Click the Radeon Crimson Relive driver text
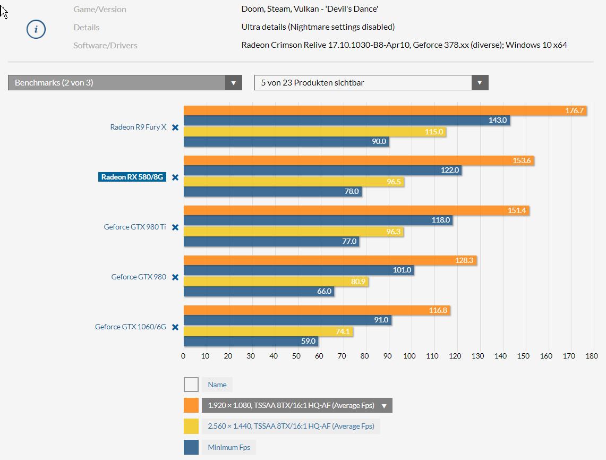This screenshot has height=460, width=606. (x=404, y=45)
